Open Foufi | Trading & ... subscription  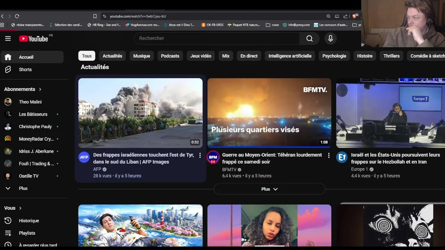32,164
